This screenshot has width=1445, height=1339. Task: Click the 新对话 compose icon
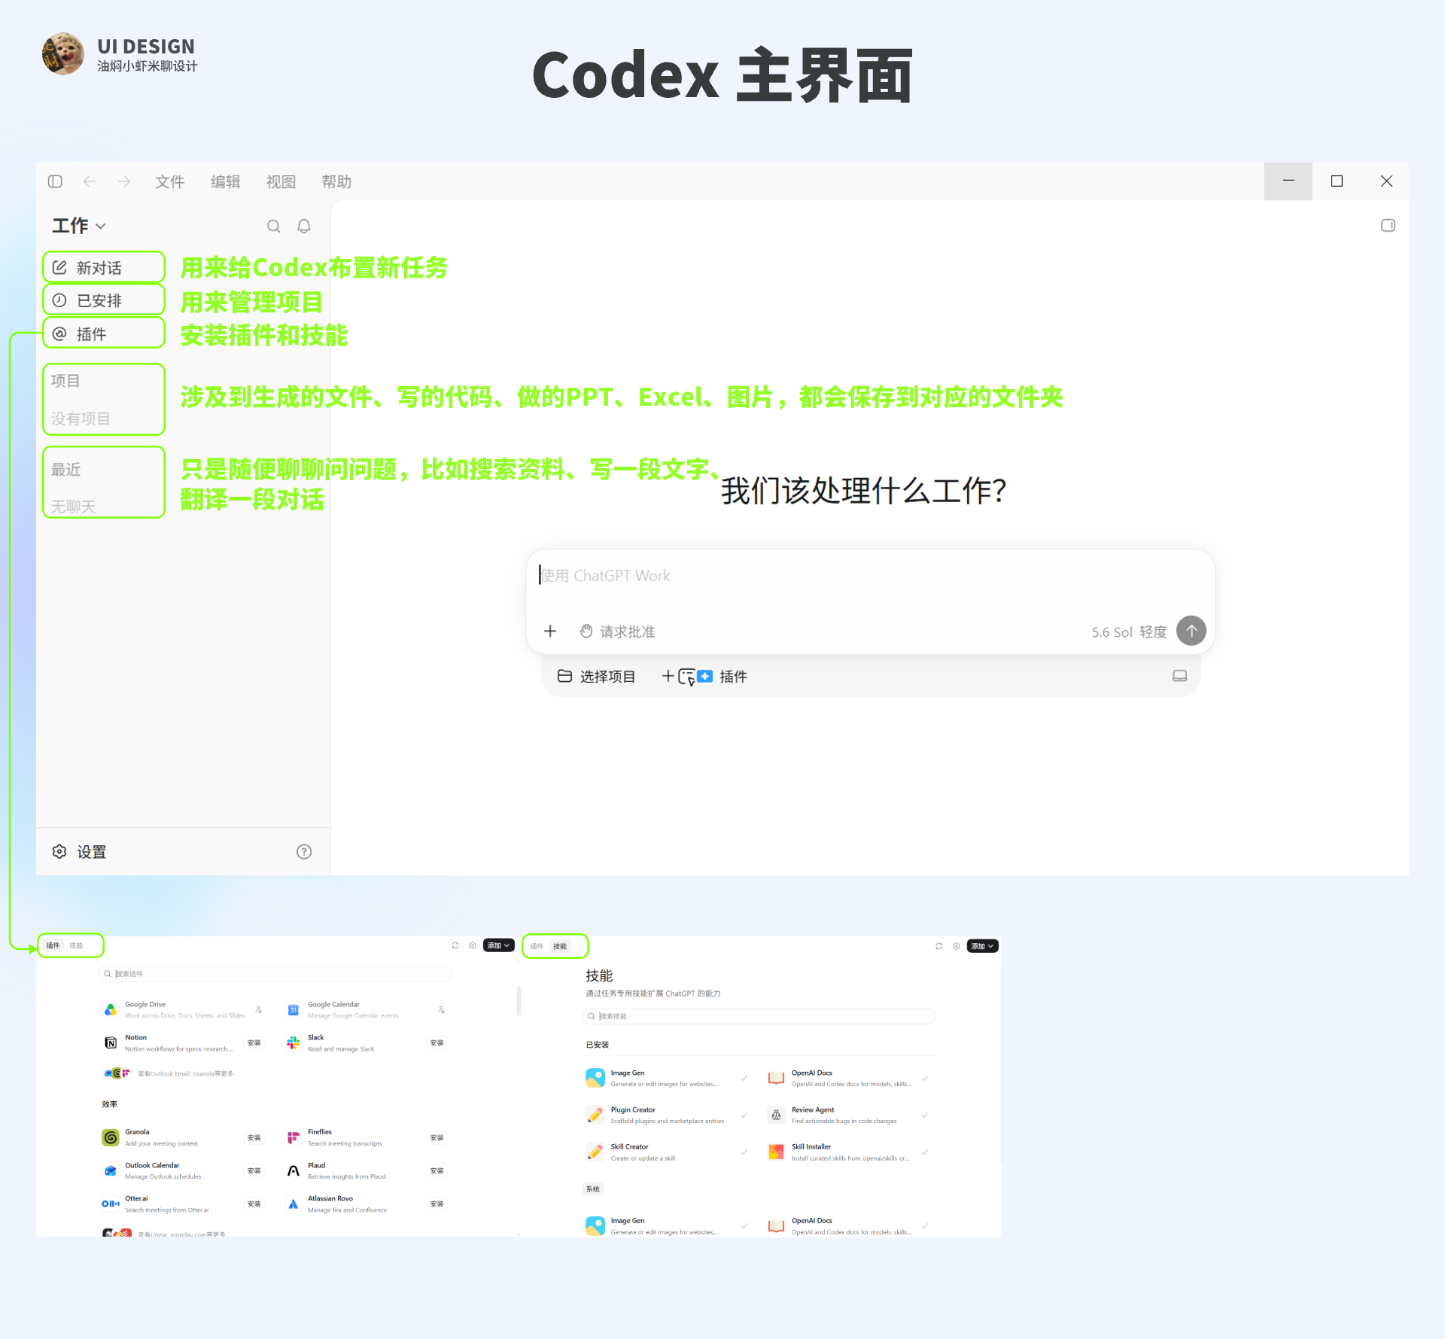(x=59, y=267)
